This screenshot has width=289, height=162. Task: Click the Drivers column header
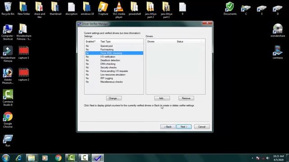click(x=161, y=42)
